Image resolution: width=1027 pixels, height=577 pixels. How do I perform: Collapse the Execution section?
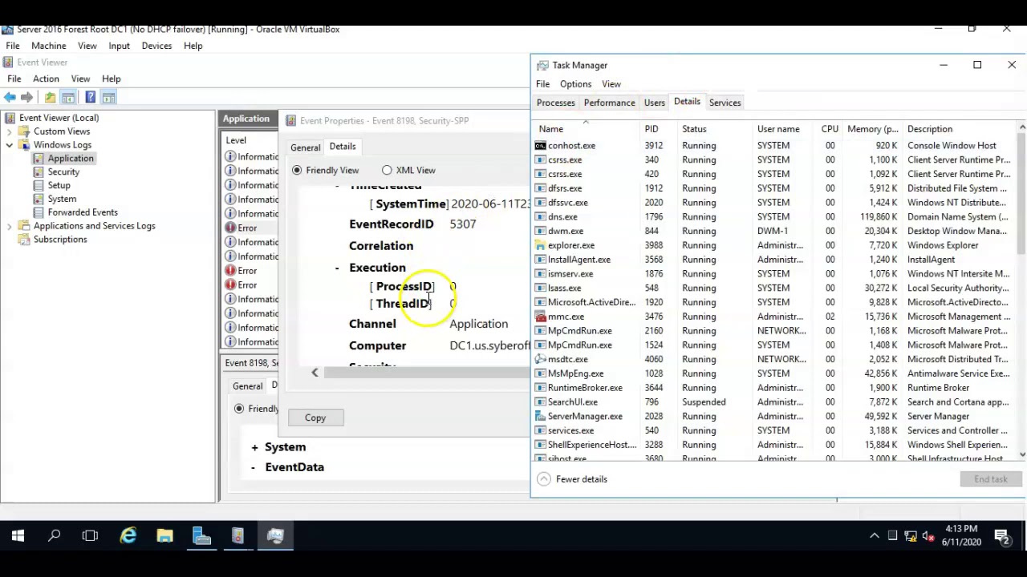[337, 268]
